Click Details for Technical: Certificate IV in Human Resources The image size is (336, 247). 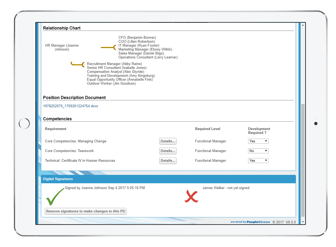[x=168, y=160]
